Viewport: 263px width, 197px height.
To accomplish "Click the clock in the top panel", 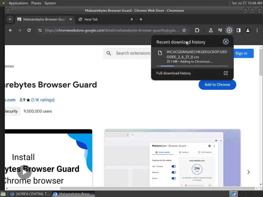I will [x=247, y=3].
